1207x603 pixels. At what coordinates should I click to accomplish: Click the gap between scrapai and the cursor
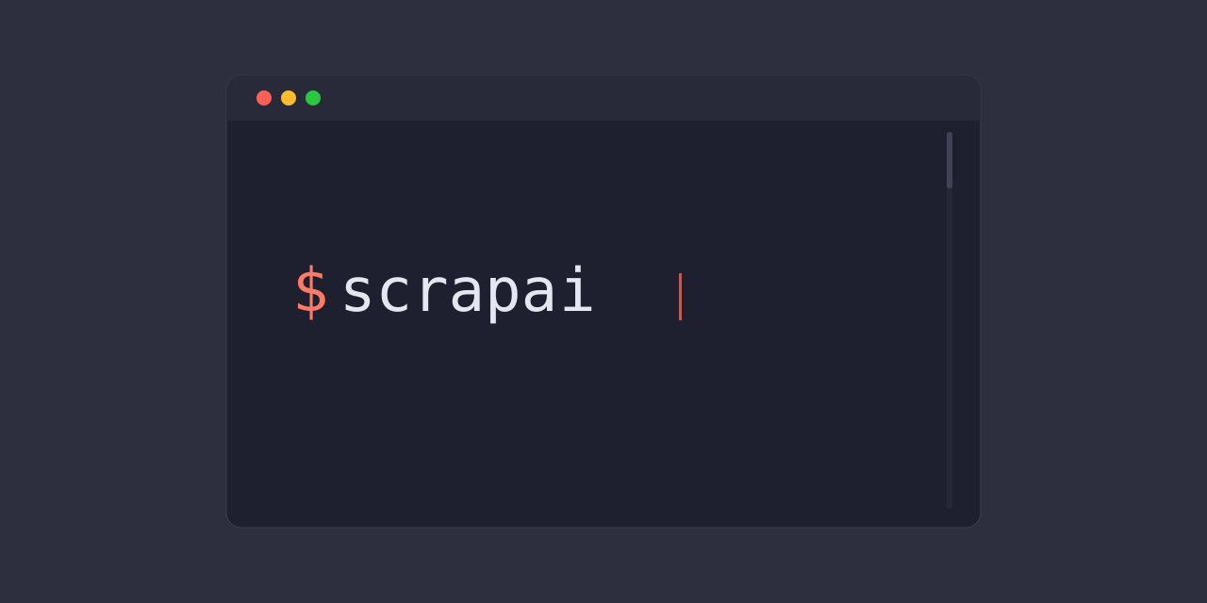[x=637, y=294]
